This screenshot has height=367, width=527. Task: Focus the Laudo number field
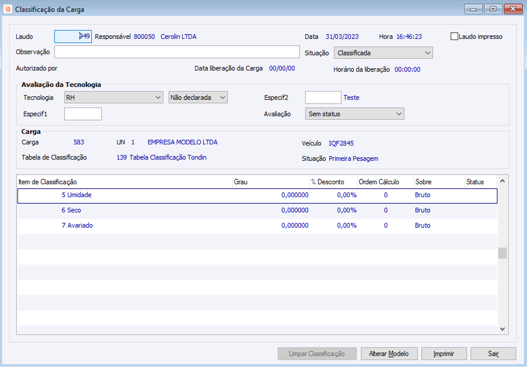click(x=73, y=37)
